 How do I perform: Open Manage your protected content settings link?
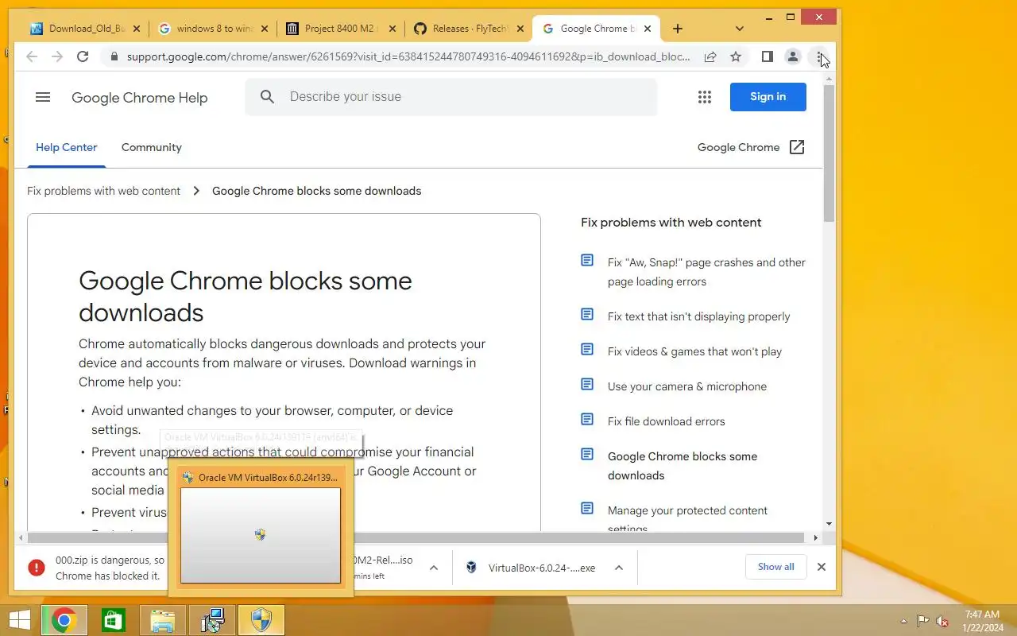(x=687, y=519)
